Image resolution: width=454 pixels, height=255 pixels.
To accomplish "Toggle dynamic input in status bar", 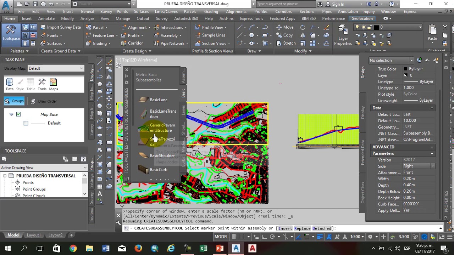I will pyautogui.click(x=255, y=237).
